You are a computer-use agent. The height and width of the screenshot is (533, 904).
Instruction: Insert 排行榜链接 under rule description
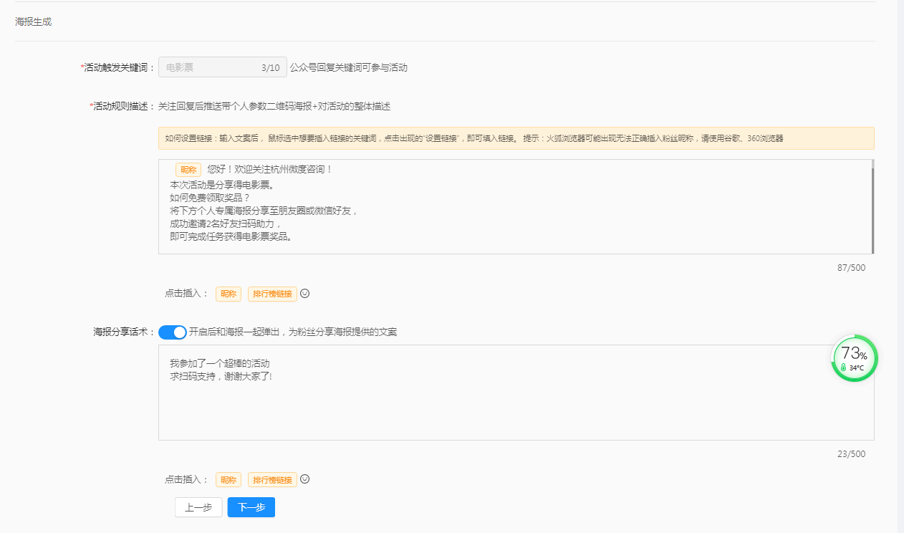coord(272,294)
